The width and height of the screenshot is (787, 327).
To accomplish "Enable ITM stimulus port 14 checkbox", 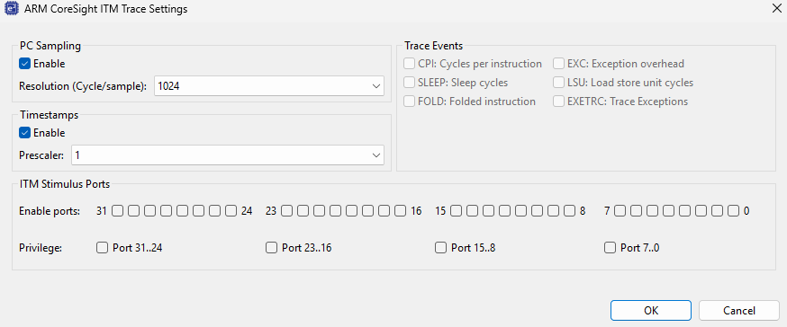I will tap(472, 211).
